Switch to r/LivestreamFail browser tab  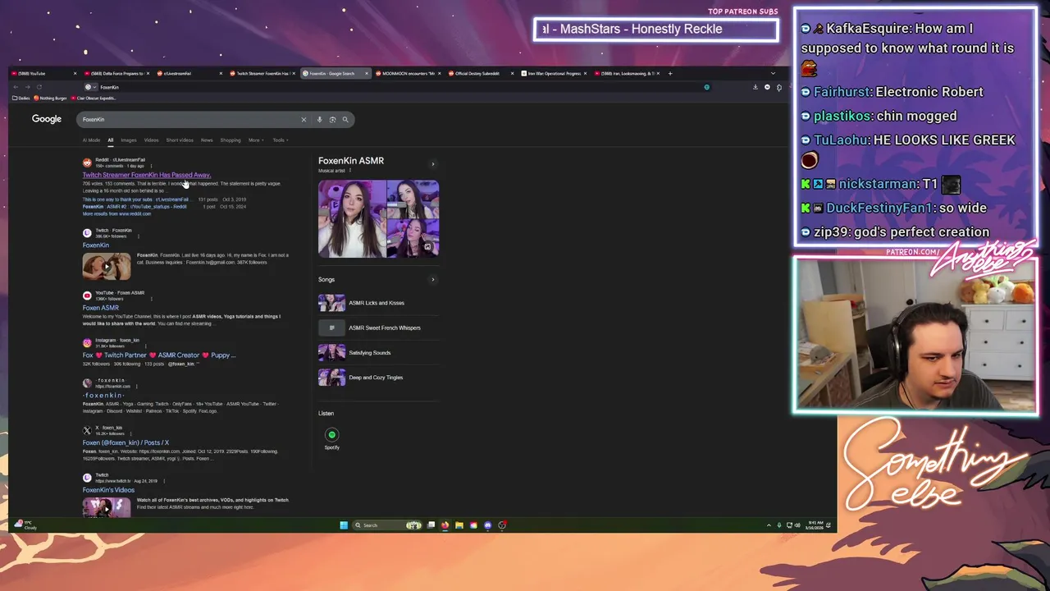pyautogui.click(x=189, y=74)
